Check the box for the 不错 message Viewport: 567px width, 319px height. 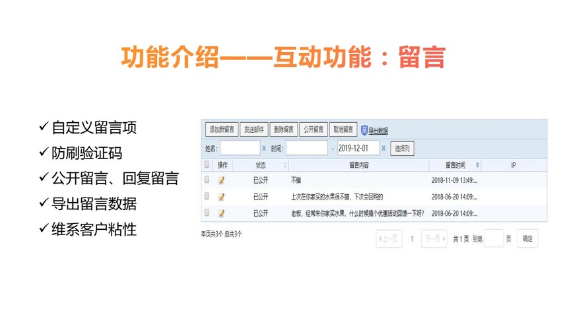point(207,180)
